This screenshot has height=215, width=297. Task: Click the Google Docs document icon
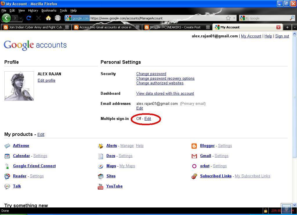[x=100, y=156]
